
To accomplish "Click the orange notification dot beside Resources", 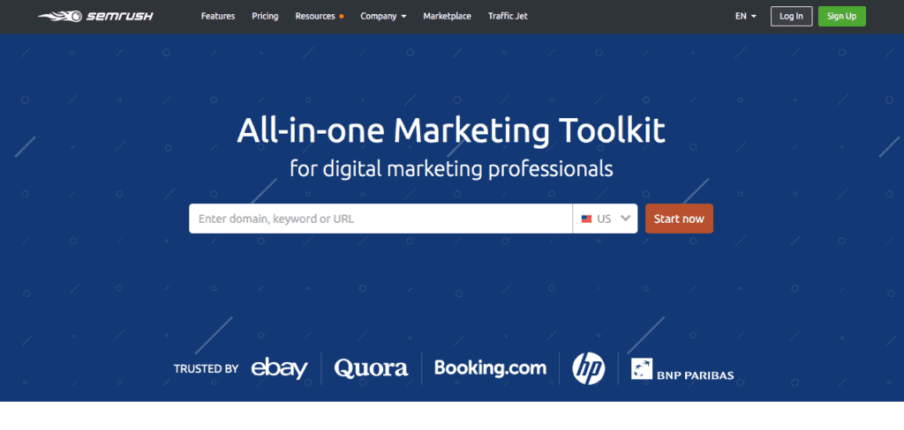I will click(x=342, y=17).
